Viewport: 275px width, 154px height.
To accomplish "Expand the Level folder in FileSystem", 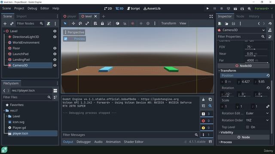I will point(7,116).
